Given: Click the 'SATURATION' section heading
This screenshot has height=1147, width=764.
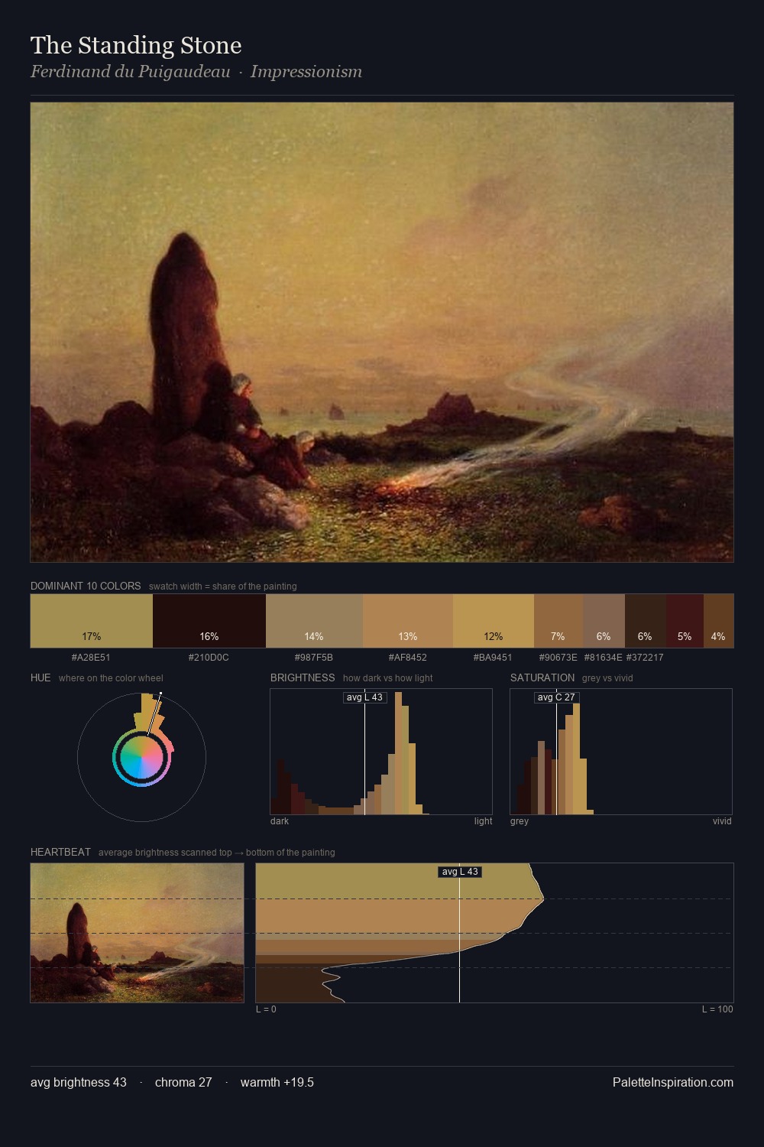Looking at the screenshot, I should coord(542,677).
